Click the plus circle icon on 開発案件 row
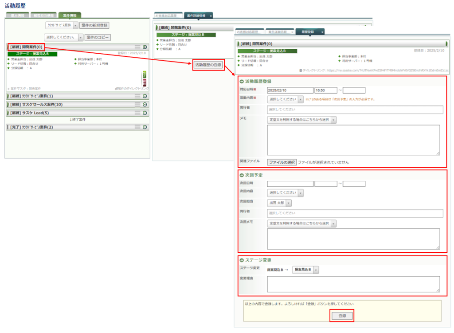 coord(145,47)
